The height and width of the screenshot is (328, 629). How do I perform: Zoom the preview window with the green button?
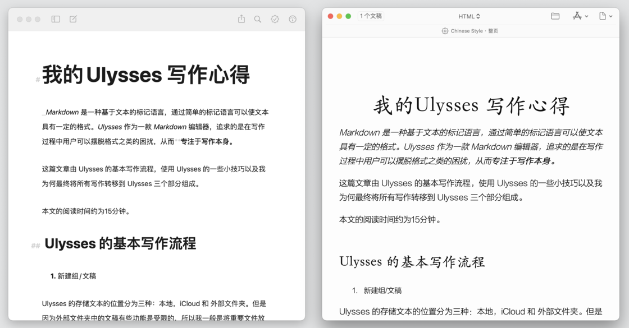[x=348, y=16]
